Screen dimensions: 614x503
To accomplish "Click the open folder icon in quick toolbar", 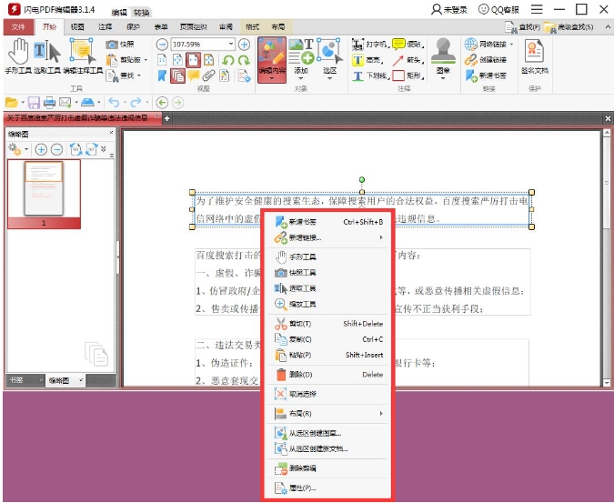I will [x=12, y=103].
